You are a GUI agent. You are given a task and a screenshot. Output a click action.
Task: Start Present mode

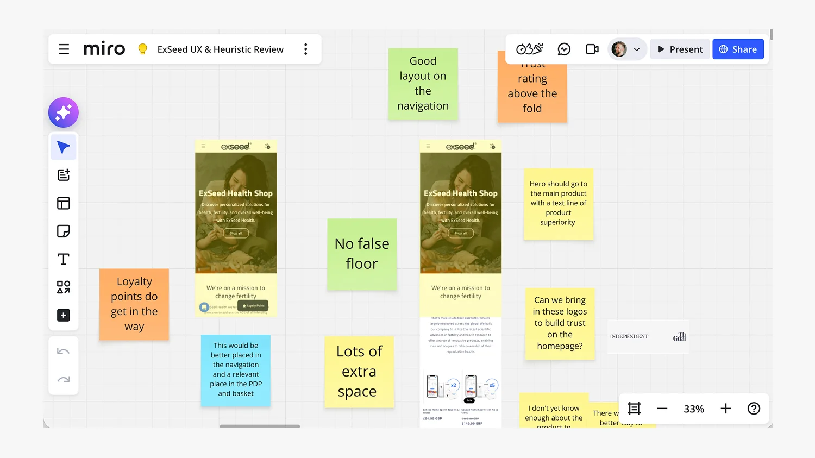coord(680,49)
